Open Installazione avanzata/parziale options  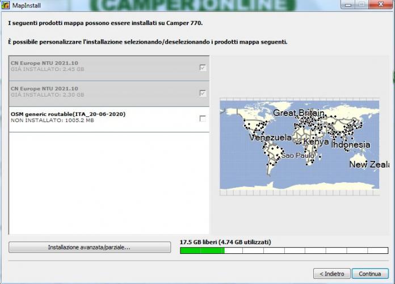pyautogui.click(x=90, y=248)
